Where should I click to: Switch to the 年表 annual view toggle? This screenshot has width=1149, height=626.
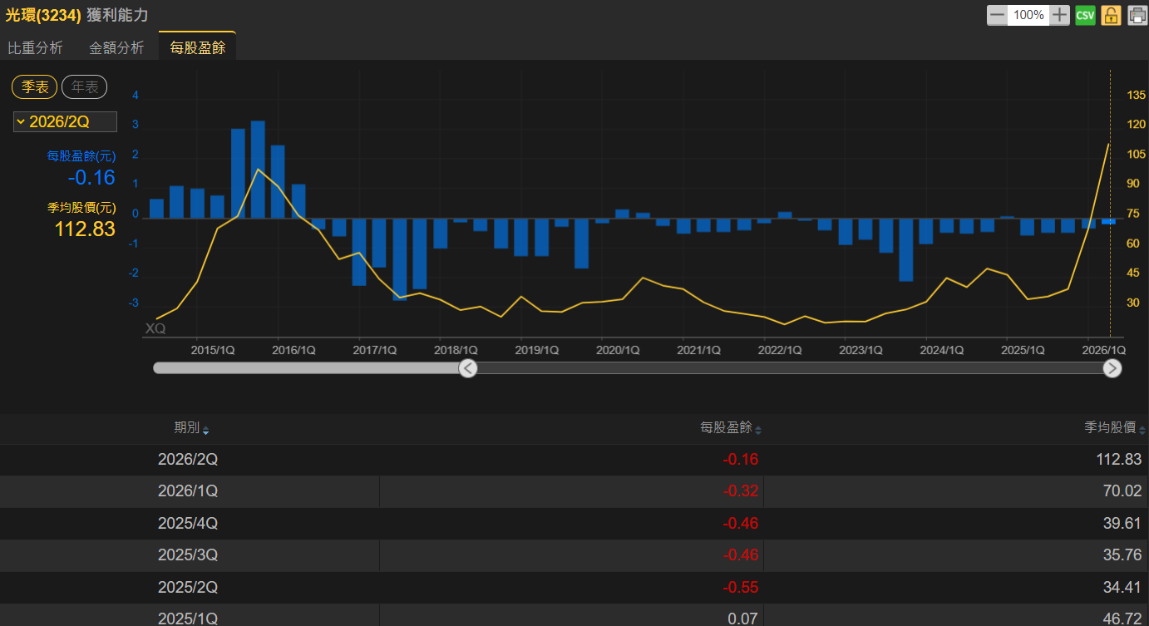point(84,86)
